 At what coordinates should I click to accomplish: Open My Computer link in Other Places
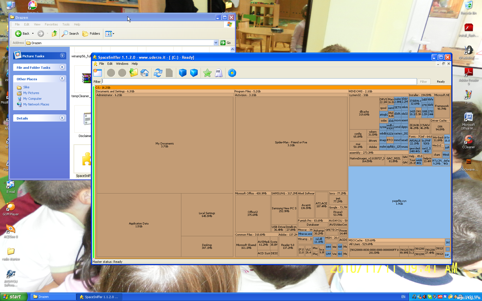[32, 99]
